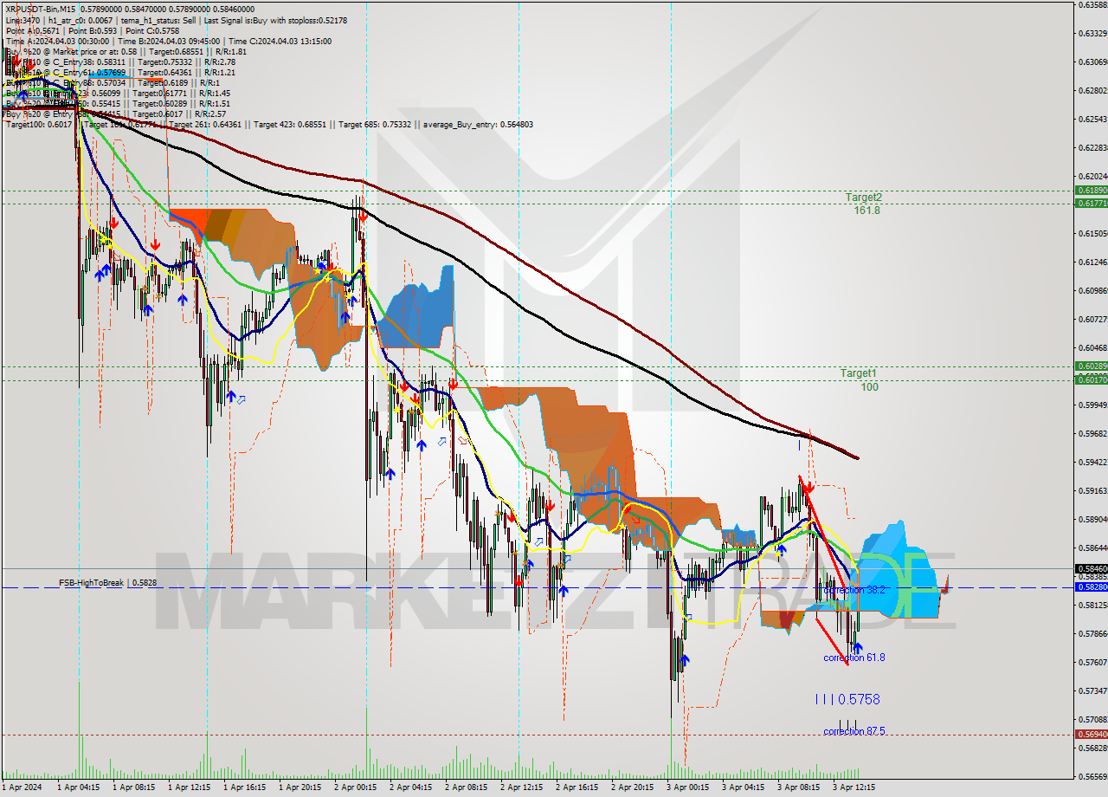Select the '2 Apr 12:15' time label

click(x=524, y=787)
